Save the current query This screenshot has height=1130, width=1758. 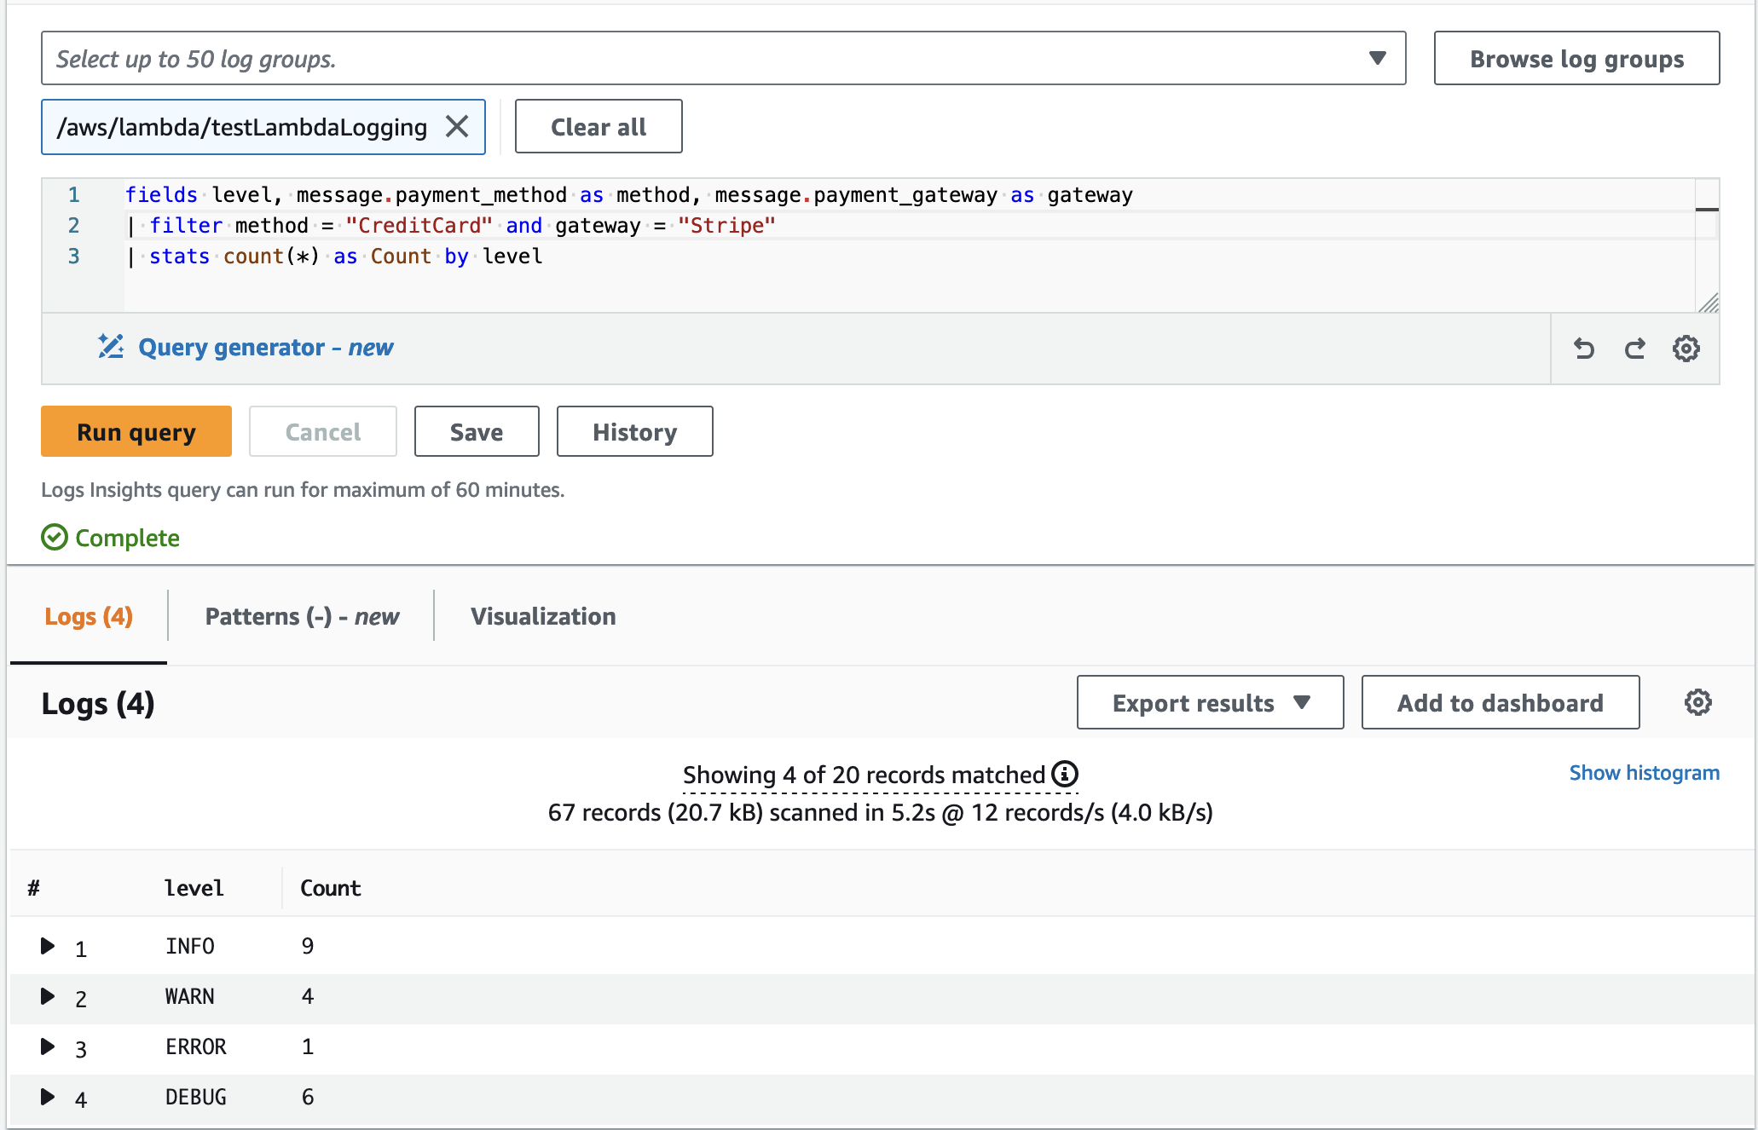477,431
